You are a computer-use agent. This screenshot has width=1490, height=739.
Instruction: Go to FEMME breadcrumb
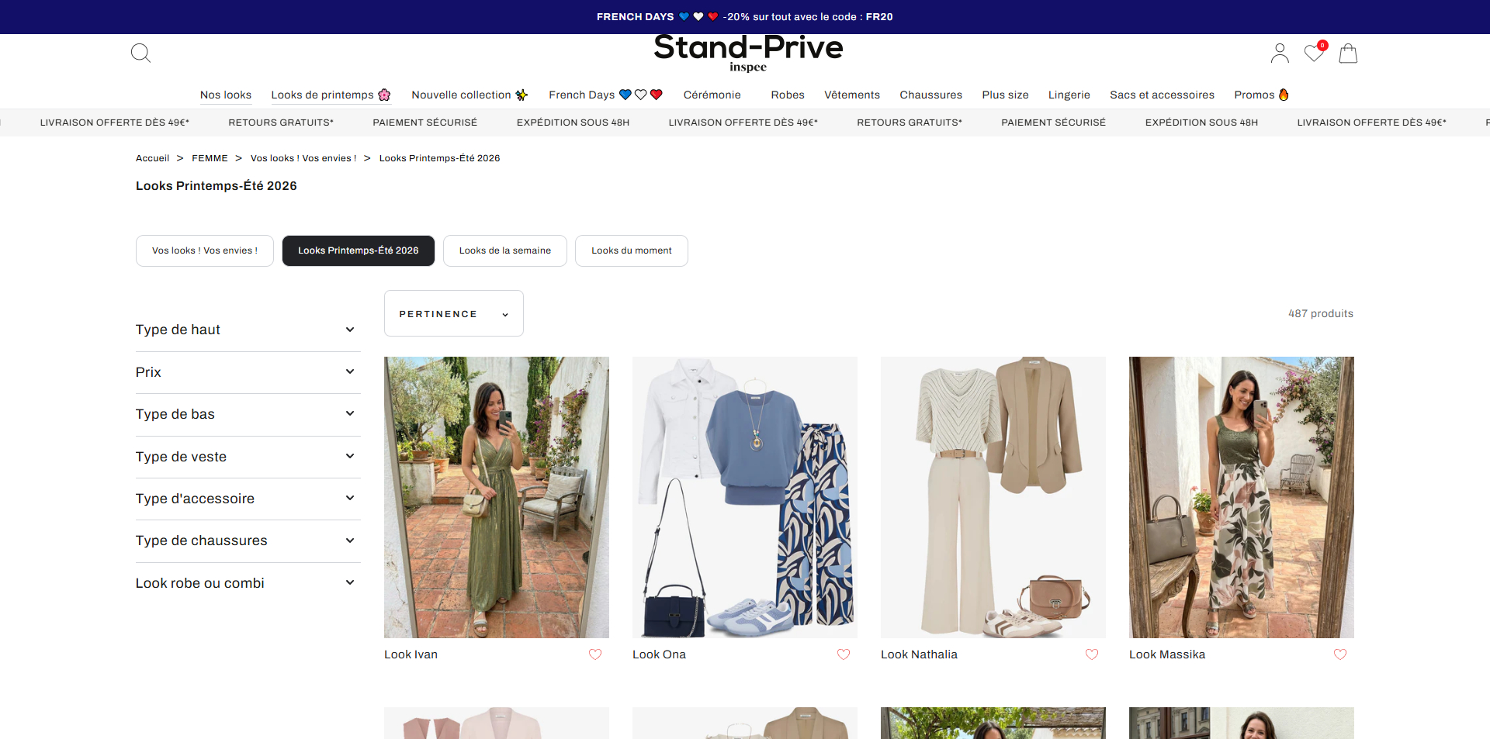210,158
